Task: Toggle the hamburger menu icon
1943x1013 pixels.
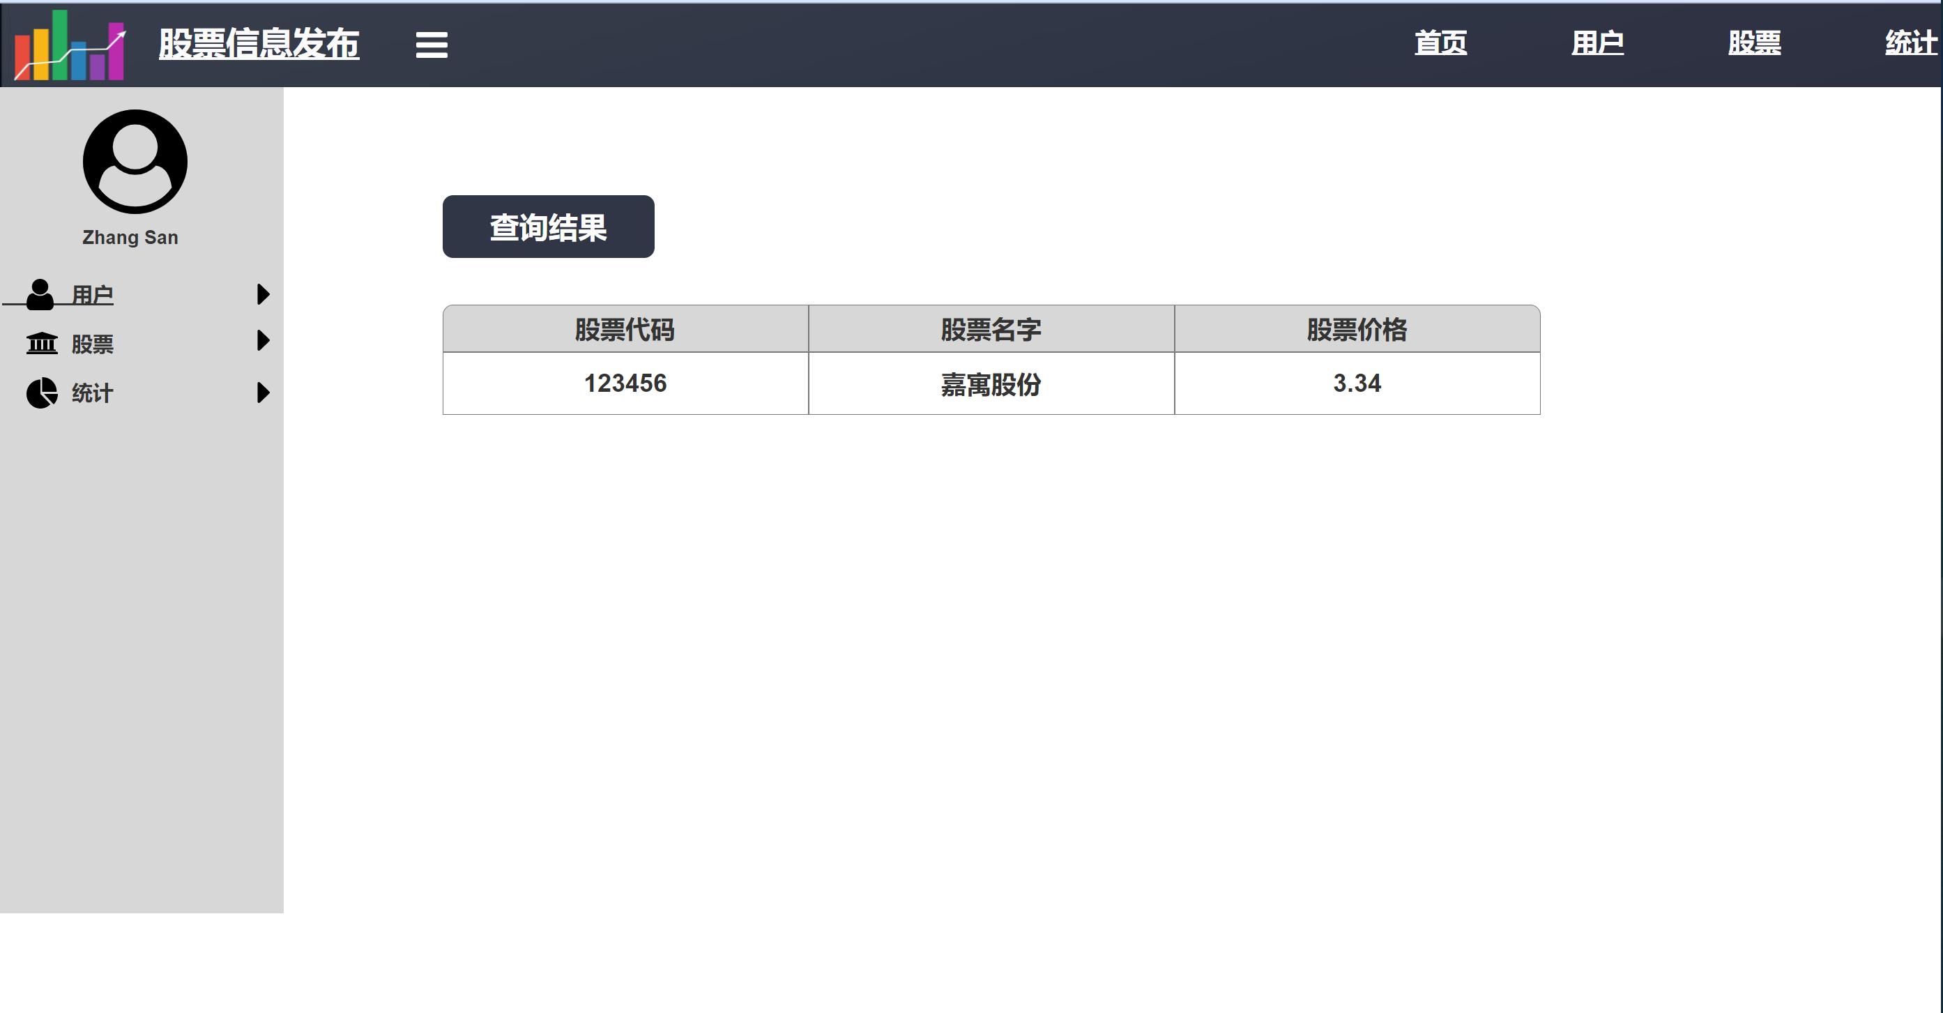Action: tap(432, 45)
